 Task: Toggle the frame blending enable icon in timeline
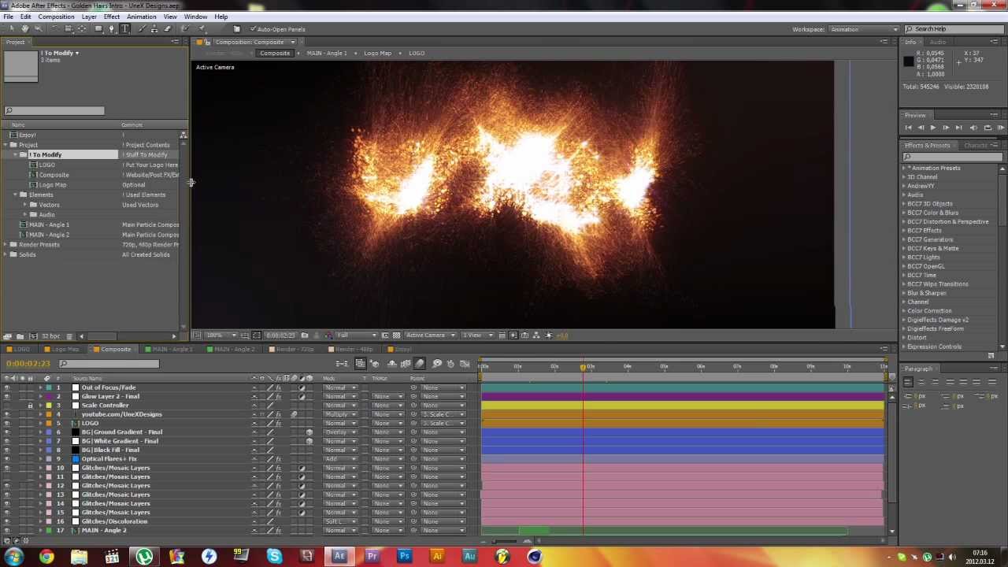point(406,364)
